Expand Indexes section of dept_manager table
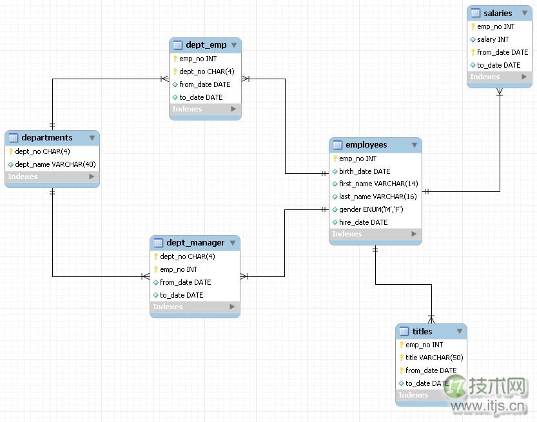The height and width of the screenshot is (422, 537). [232, 307]
